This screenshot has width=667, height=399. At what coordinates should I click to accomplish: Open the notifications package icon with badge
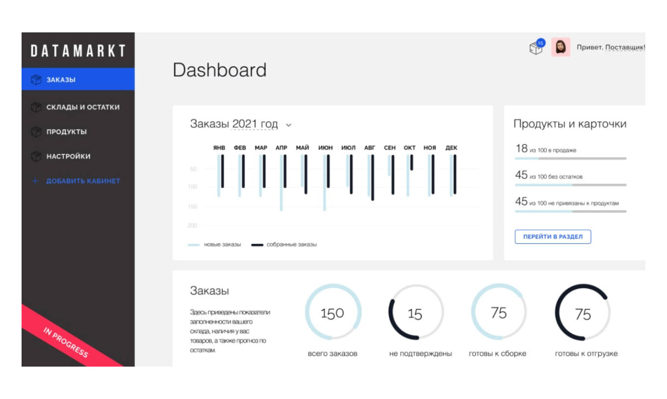(536, 48)
